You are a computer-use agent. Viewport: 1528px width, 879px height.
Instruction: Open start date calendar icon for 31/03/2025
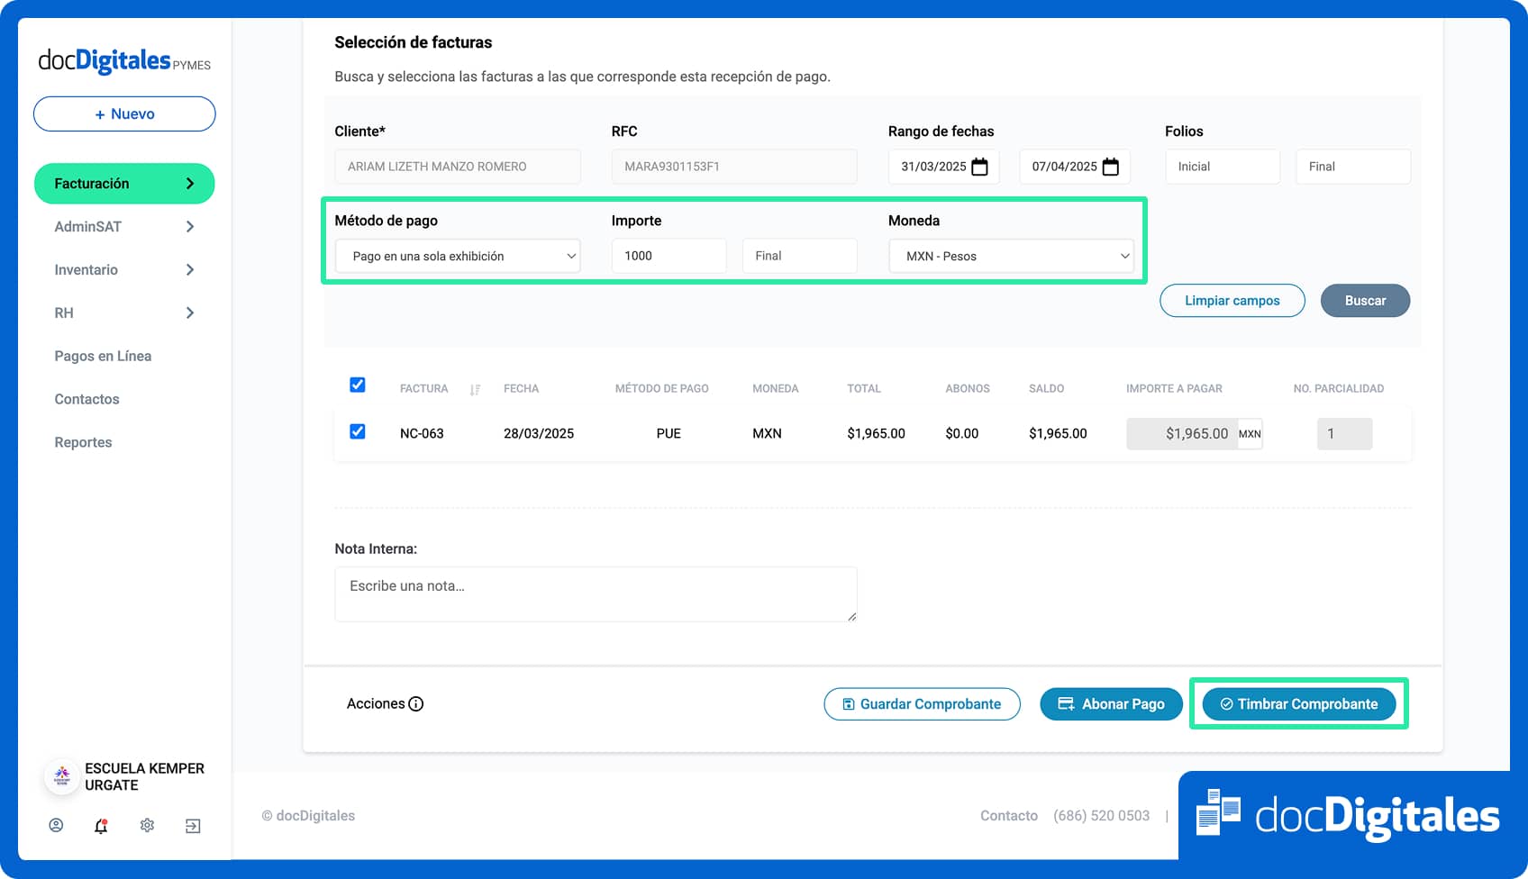pyautogui.click(x=980, y=167)
